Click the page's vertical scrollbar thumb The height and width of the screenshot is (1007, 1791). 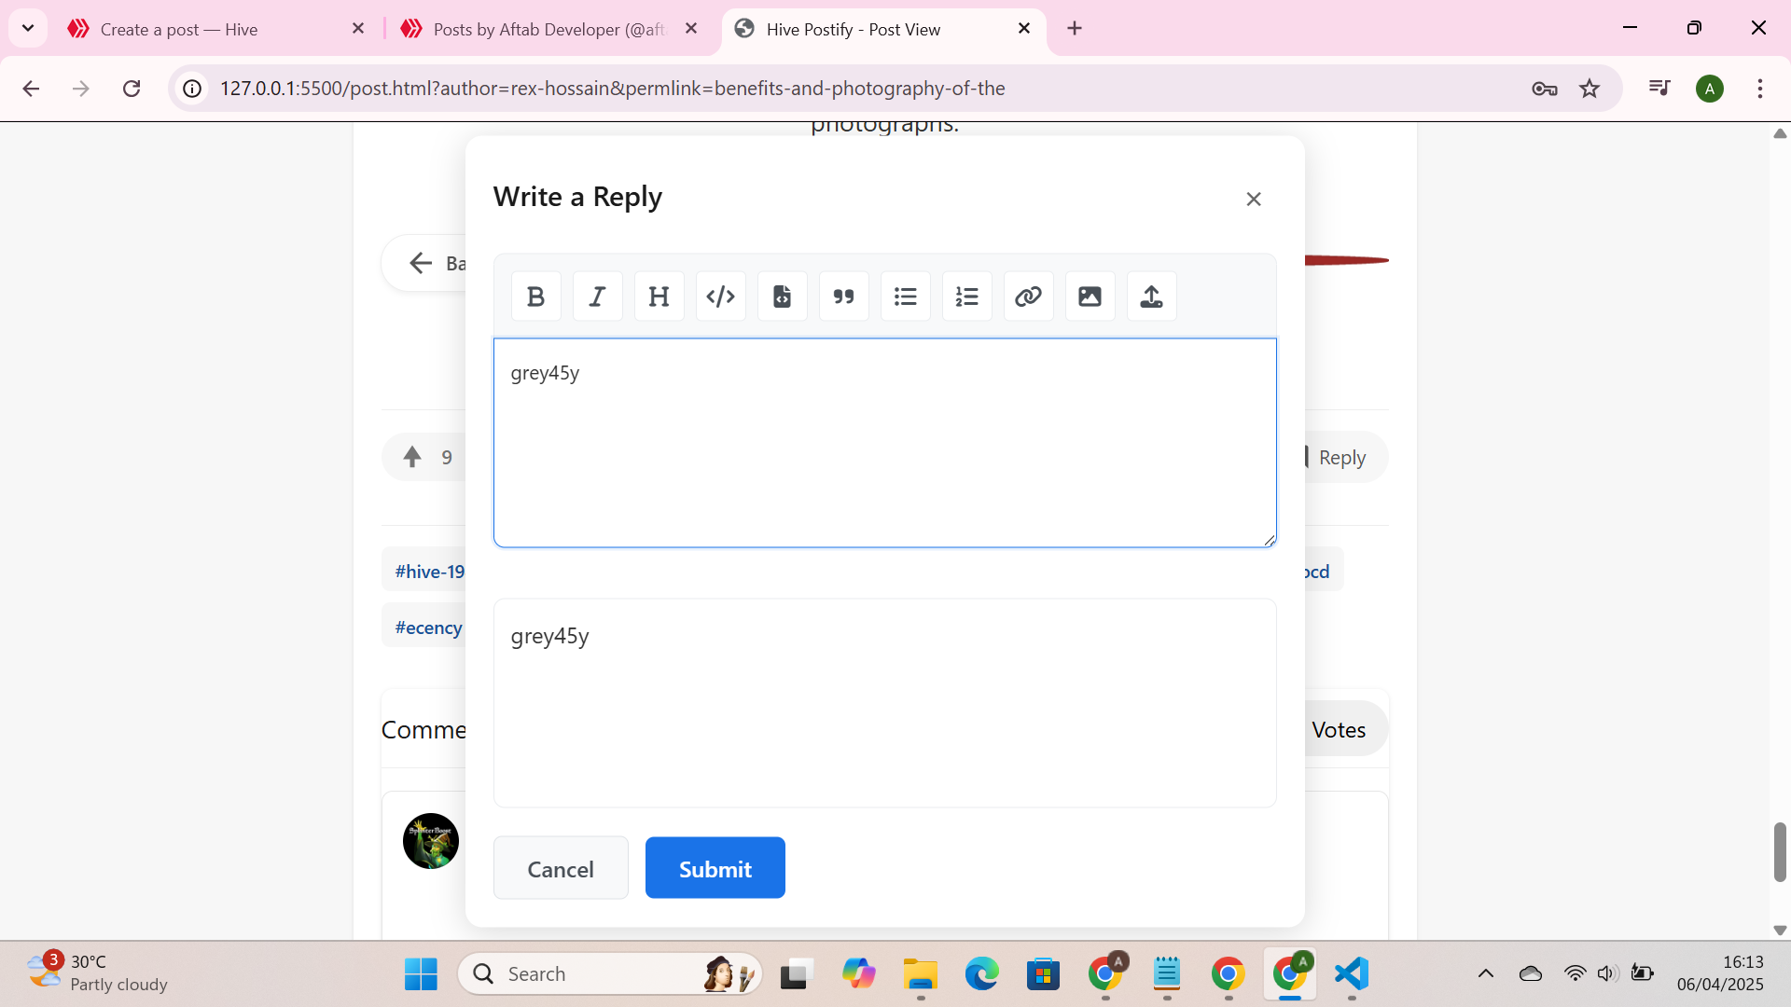pyautogui.click(x=1780, y=851)
